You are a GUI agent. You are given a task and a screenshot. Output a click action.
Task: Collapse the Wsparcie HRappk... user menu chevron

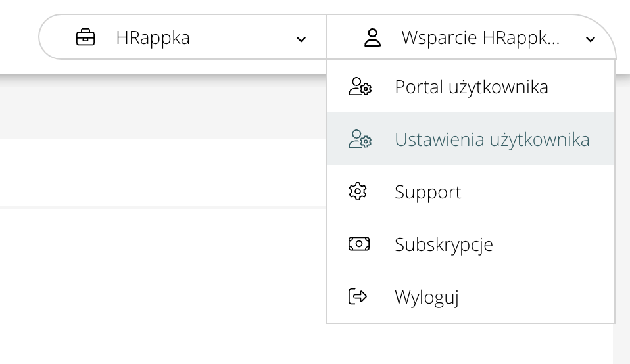(x=590, y=39)
